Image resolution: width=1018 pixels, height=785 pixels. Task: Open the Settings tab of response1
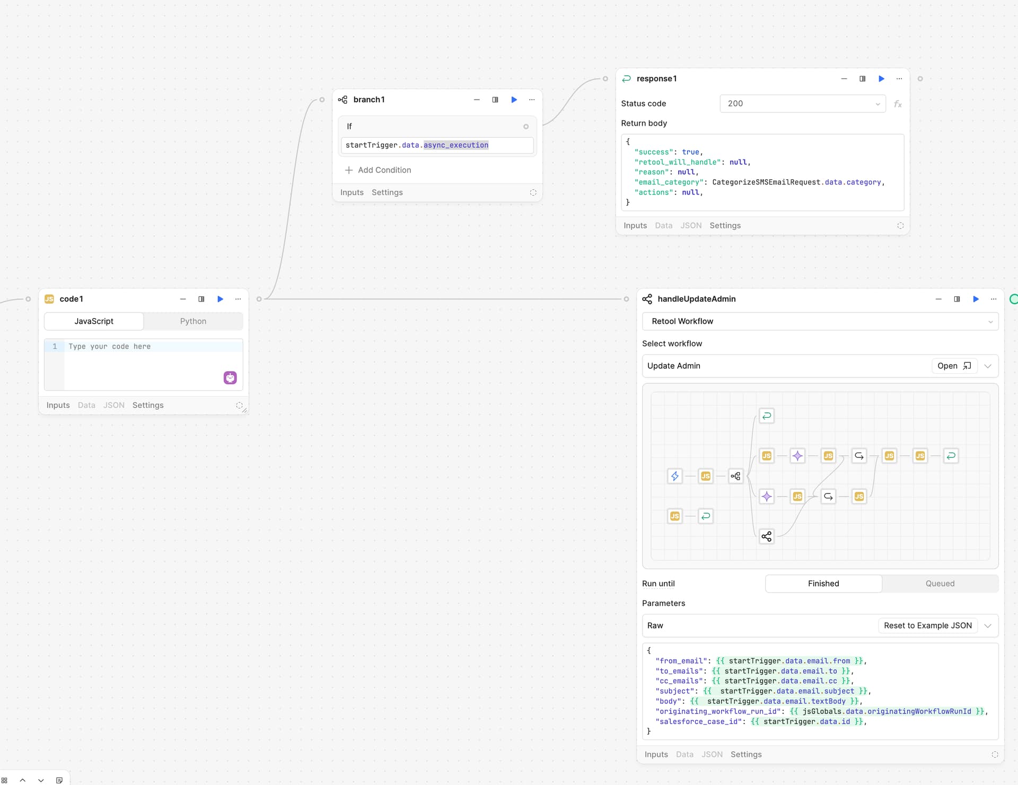click(x=725, y=225)
